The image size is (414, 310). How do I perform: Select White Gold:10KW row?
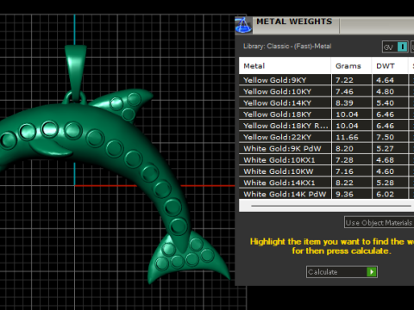point(326,171)
